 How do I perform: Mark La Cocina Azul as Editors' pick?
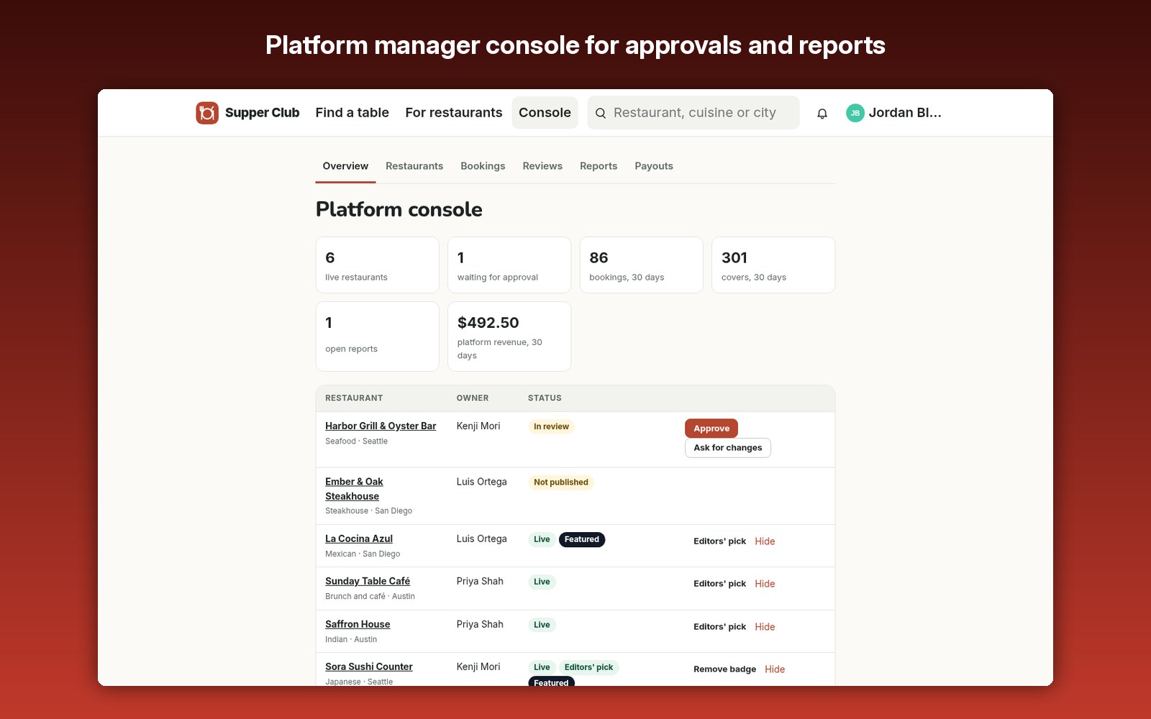tap(719, 541)
